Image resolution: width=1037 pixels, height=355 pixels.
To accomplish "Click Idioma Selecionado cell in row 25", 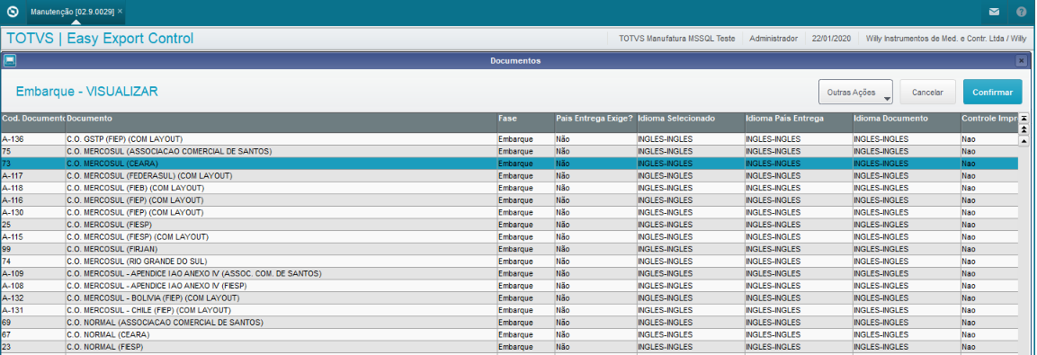I will pos(691,225).
